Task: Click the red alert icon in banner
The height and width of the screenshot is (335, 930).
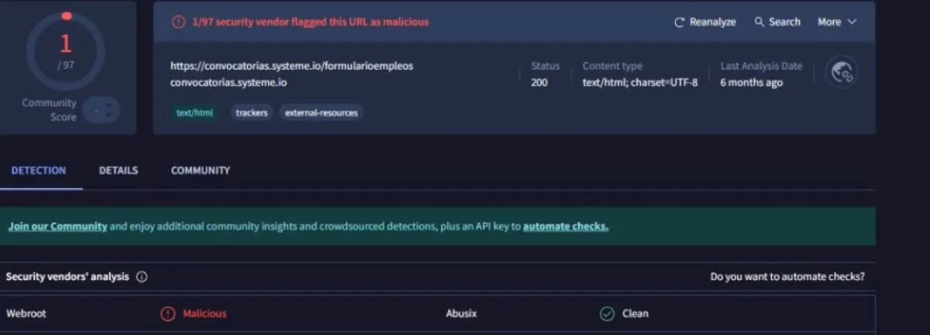Action: coord(179,22)
